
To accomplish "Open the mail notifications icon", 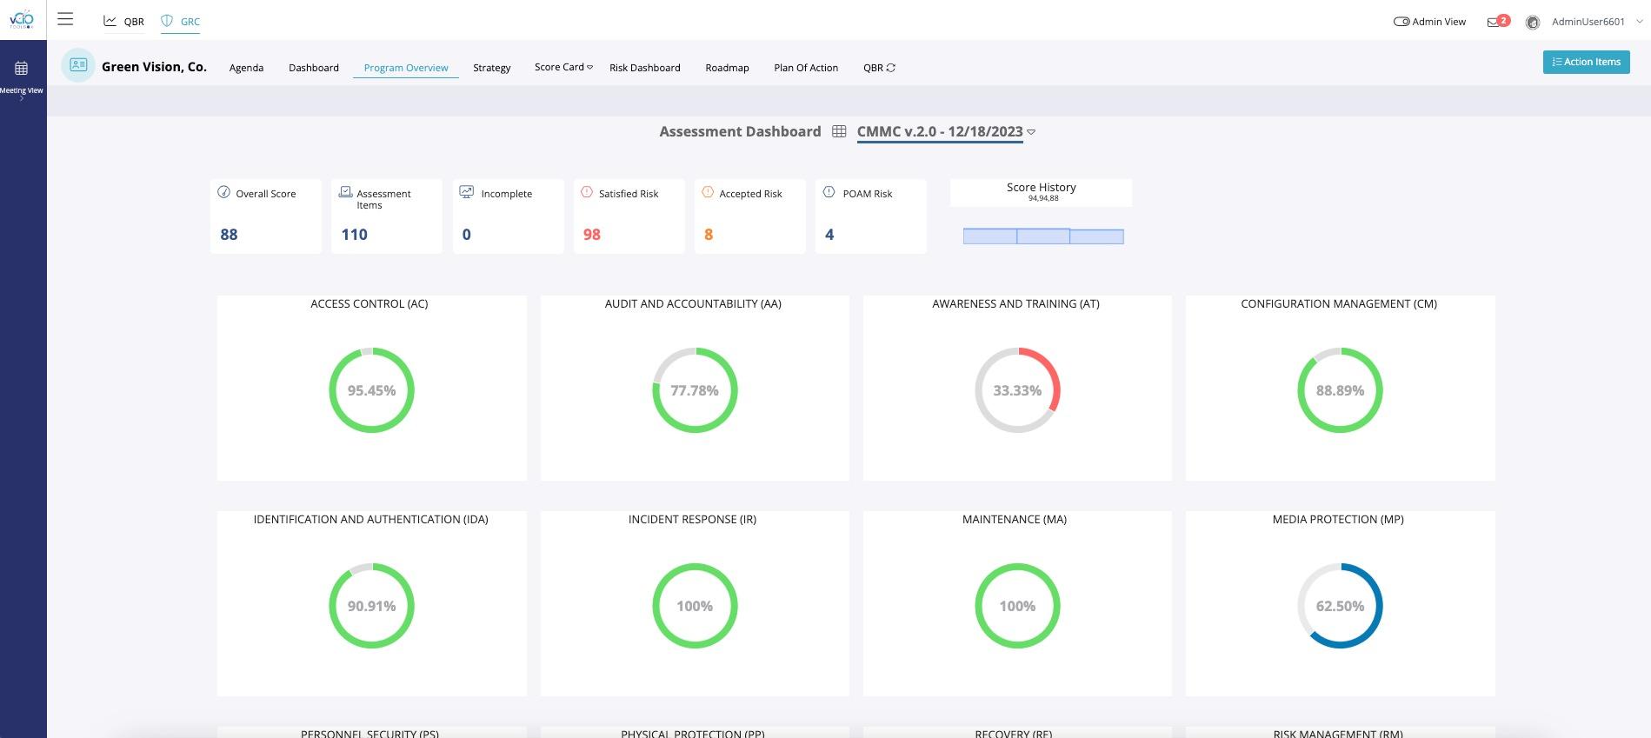I will [x=1493, y=22].
